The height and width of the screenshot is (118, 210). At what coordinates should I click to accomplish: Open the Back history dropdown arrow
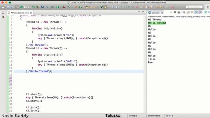tap(163, 7)
